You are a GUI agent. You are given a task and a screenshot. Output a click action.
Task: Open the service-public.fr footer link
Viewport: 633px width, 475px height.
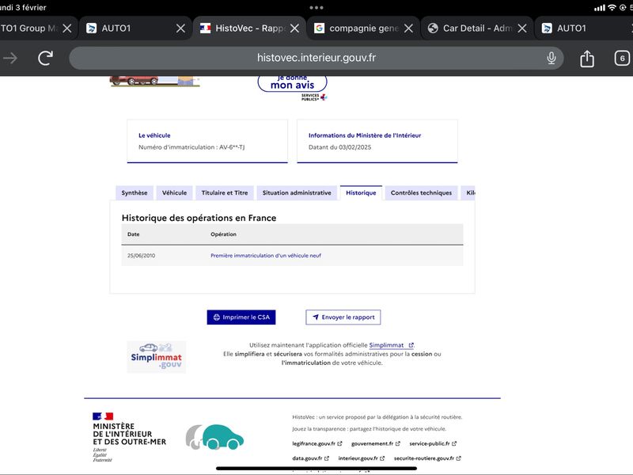(x=433, y=443)
